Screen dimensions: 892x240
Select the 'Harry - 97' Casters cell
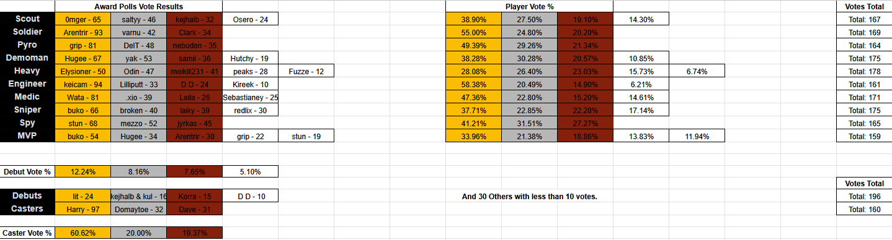click(83, 209)
